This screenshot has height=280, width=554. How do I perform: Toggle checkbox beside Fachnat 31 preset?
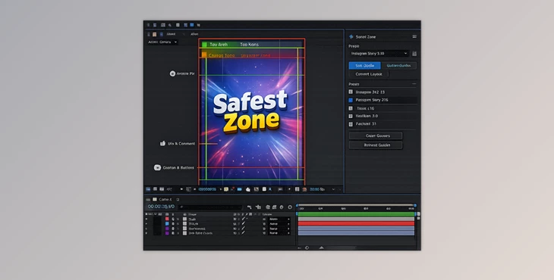click(351, 124)
